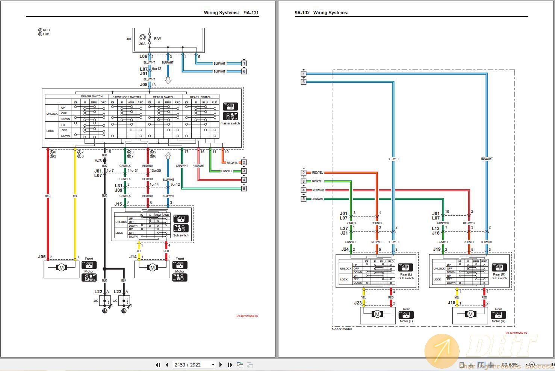This screenshot has height=371, width=555.
Task: Click connector label L22
Action: 98,292
